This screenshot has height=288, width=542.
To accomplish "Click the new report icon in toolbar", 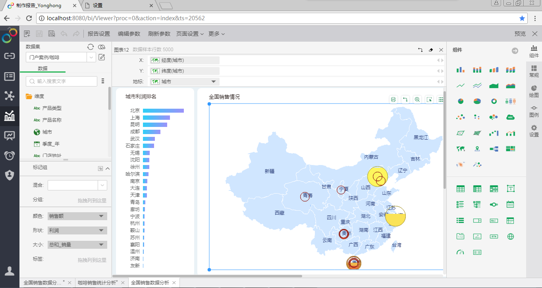I will click(x=27, y=34).
